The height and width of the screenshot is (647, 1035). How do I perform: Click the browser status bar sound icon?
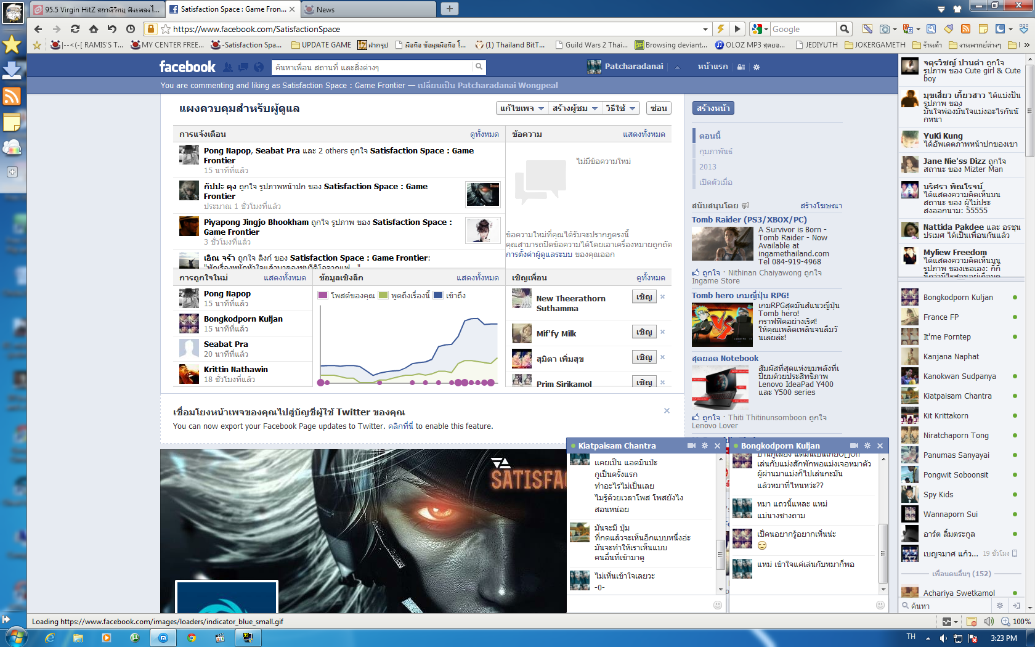[989, 622]
